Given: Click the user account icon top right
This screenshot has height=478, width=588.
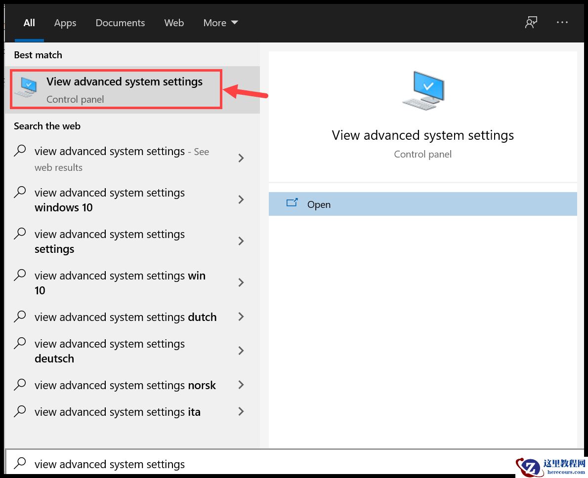Looking at the screenshot, I should (531, 22).
